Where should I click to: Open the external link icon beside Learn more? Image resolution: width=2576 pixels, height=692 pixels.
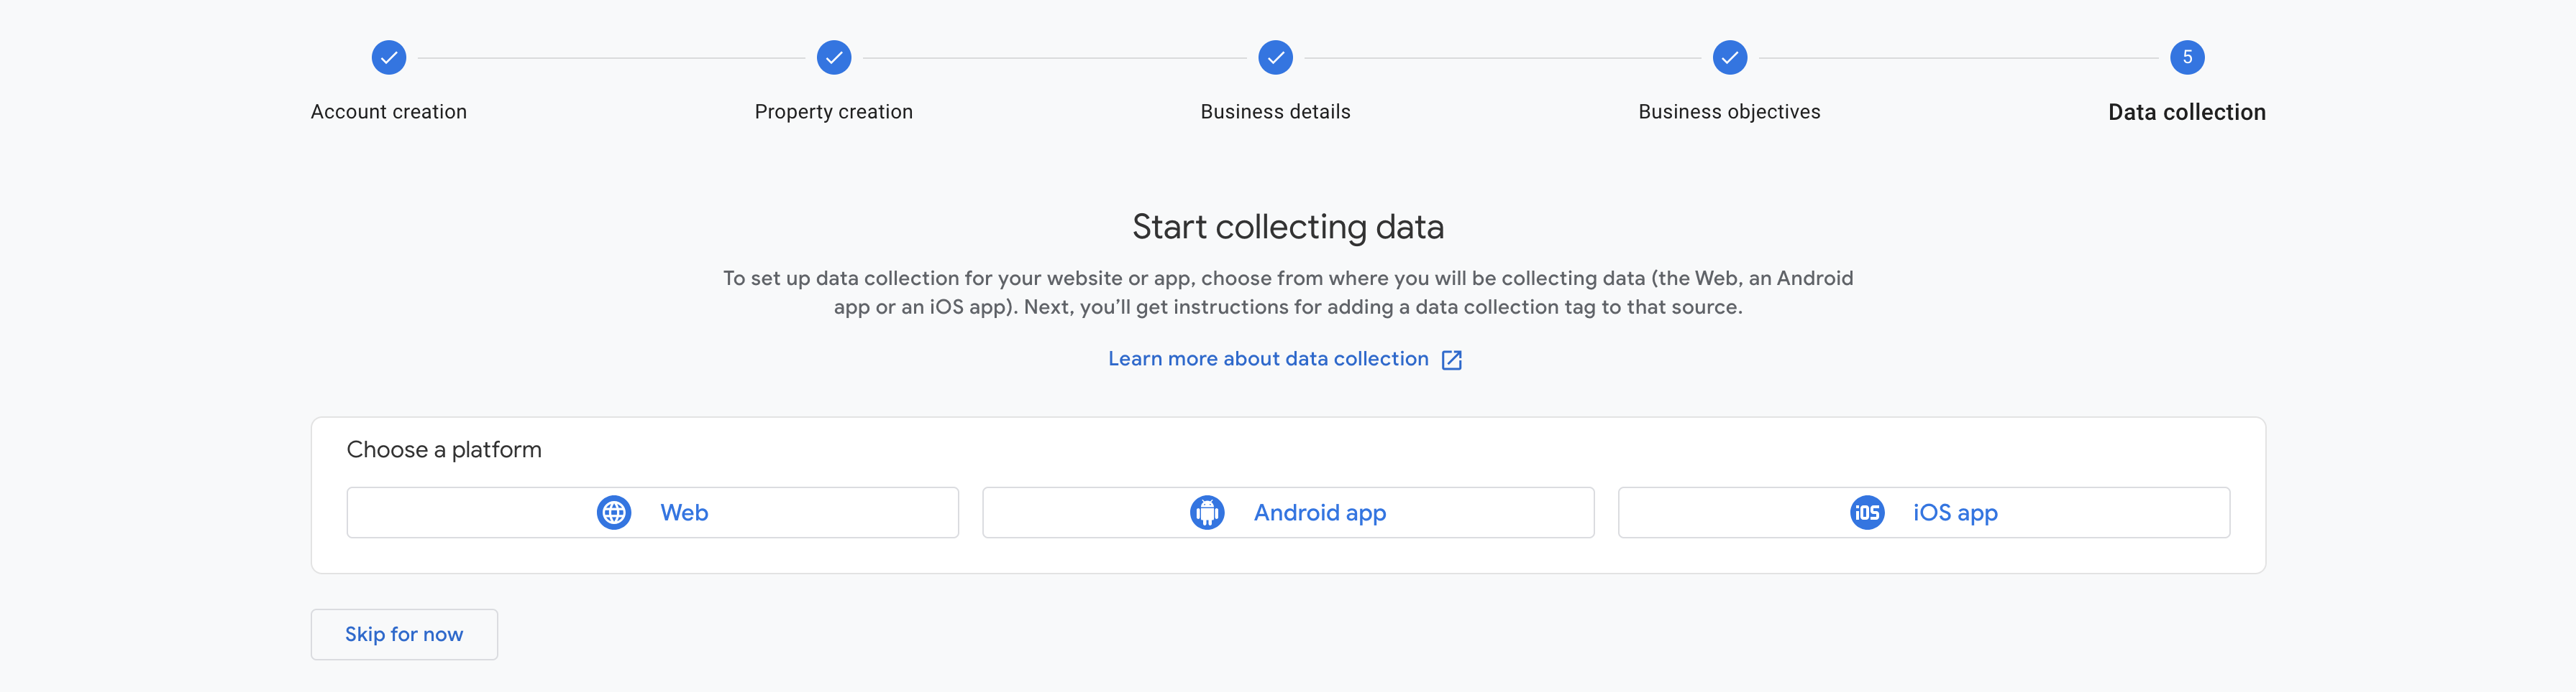click(x=1451, y=360)
